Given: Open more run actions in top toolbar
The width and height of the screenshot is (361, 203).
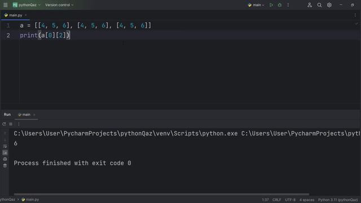Looking at the screenshot, I should (288, 5).
